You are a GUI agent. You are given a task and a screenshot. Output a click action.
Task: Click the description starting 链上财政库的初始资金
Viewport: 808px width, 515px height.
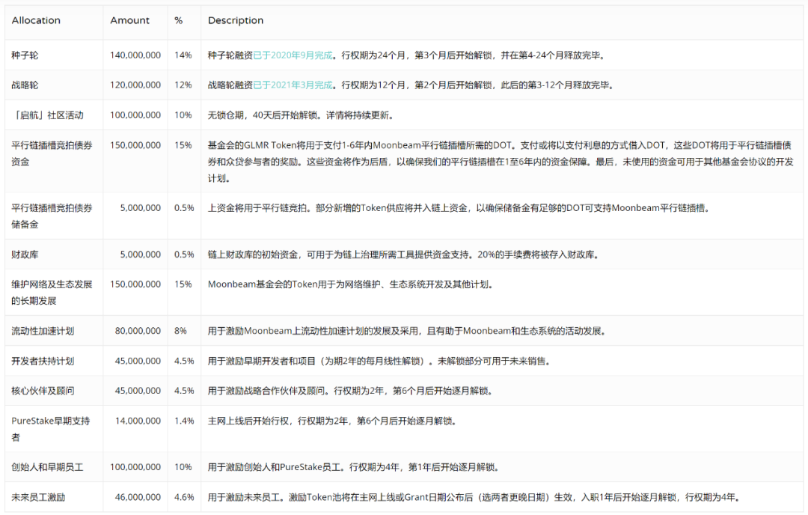tap(403, 255)
